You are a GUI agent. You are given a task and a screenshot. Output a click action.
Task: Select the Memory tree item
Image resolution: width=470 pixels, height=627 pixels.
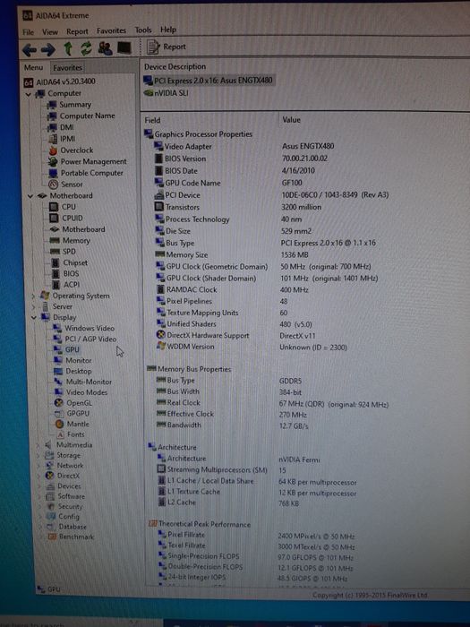click(70, 241)
